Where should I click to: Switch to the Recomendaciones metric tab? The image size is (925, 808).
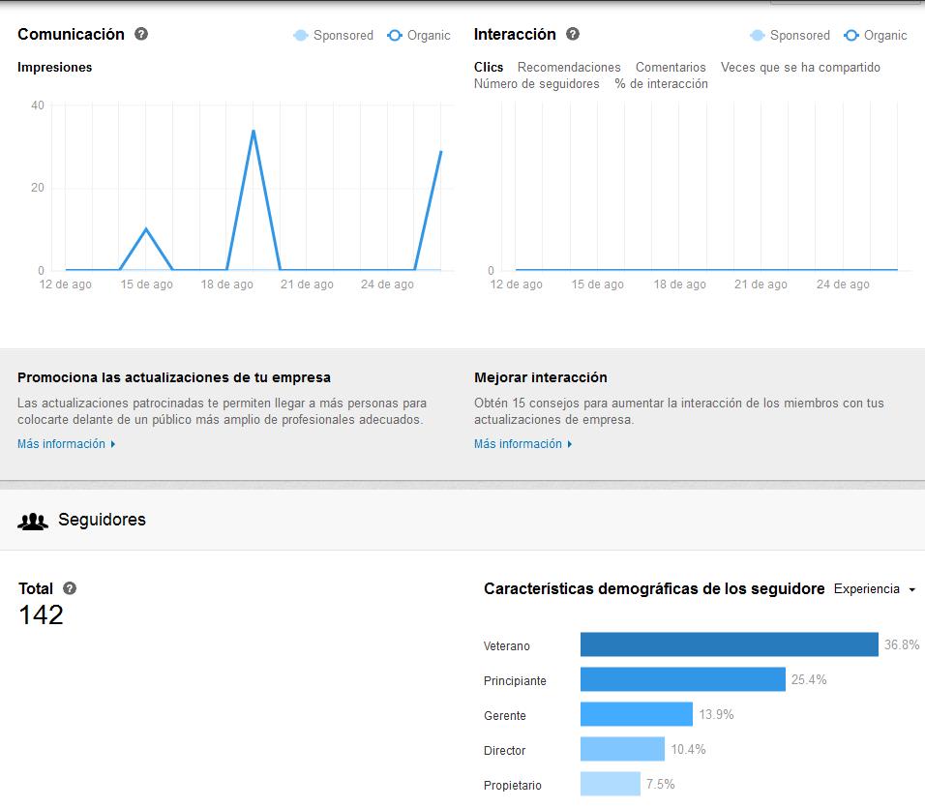pyautogui.click(x=570, y=68)
